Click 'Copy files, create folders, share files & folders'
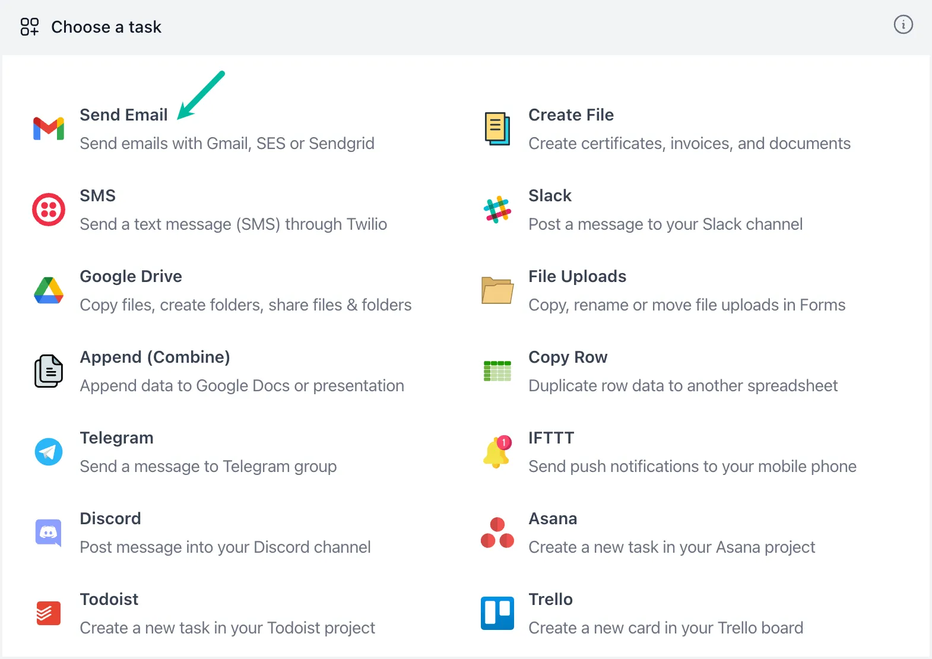932x659 pixels. pyautogui.click(x=246, y=305)
